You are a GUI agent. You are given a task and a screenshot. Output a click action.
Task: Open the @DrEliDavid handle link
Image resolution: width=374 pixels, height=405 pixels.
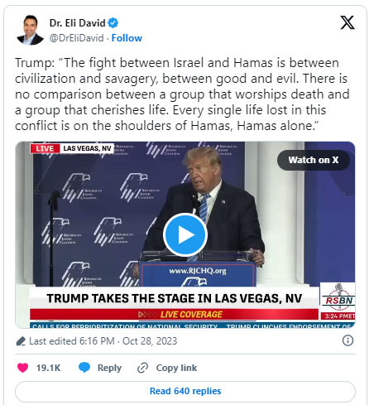coord(77,38)
